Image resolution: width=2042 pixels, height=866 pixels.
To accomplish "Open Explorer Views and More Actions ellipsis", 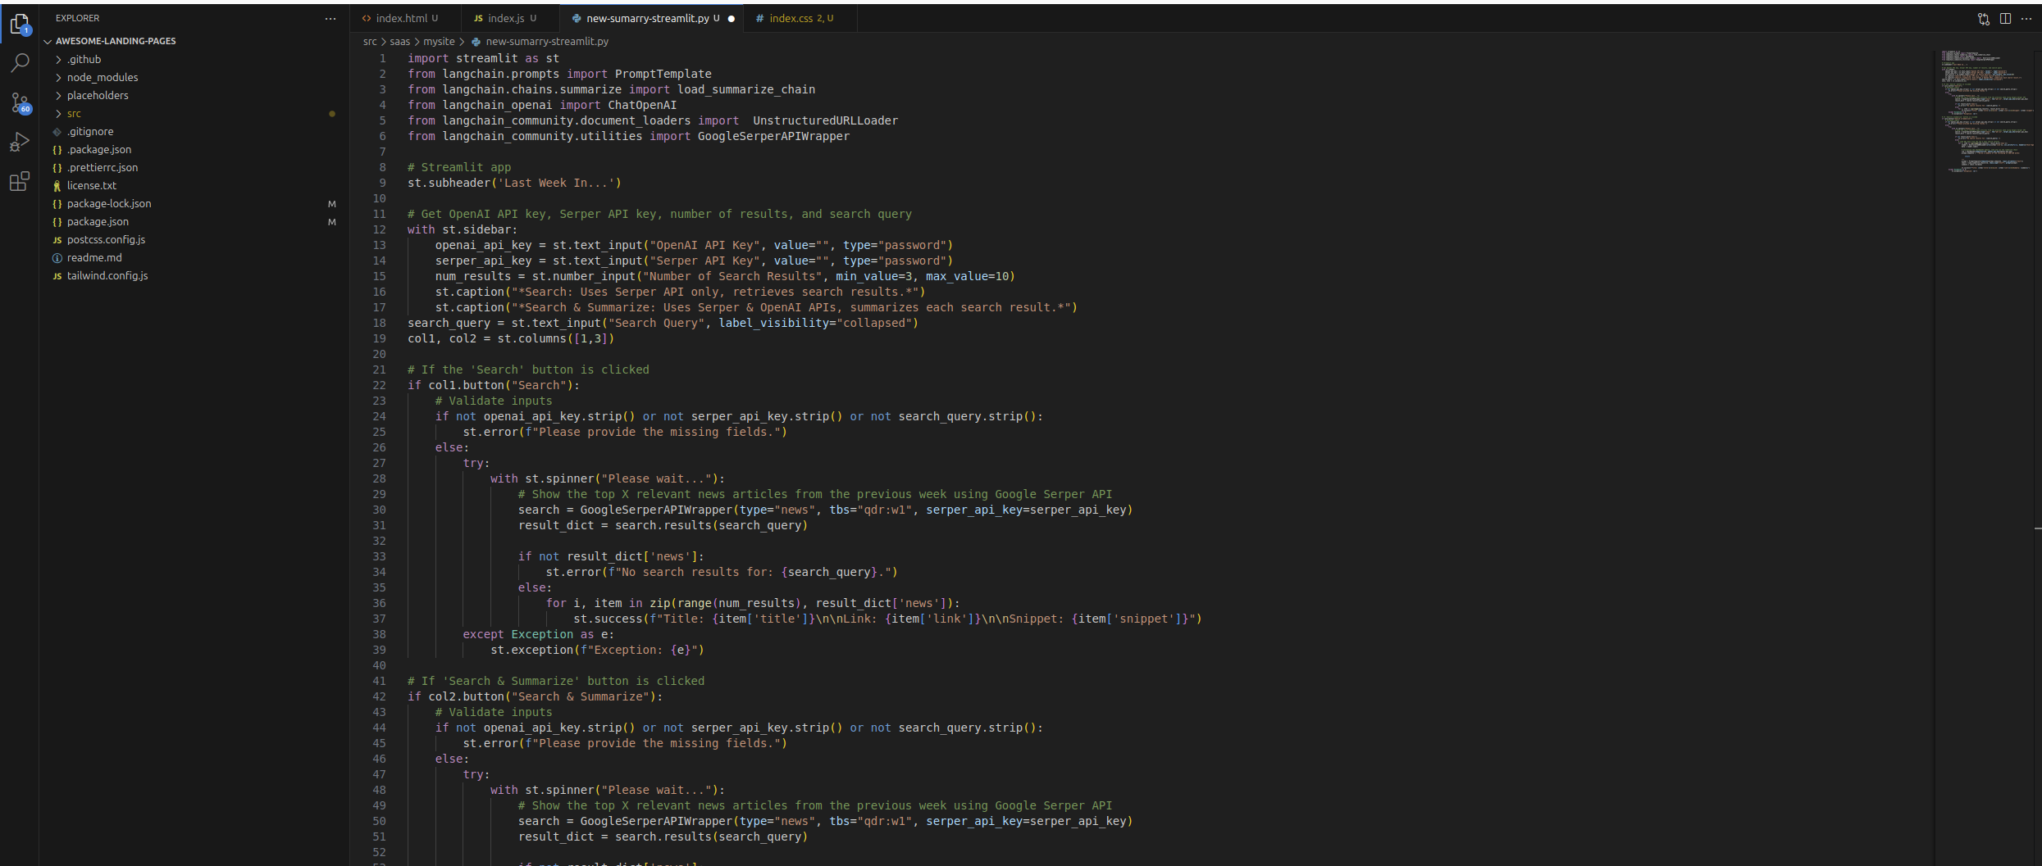I will tap(330, 18).
